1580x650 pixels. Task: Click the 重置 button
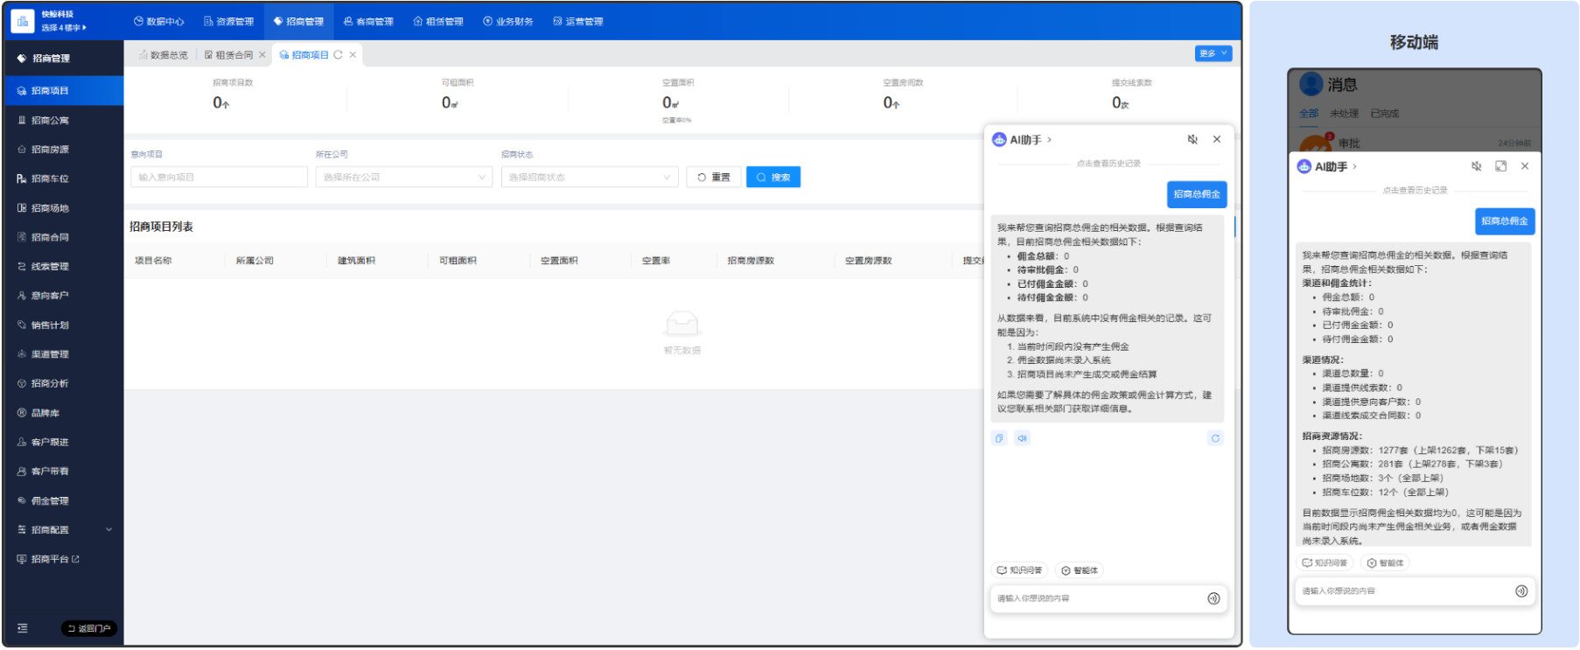point(713,178)
